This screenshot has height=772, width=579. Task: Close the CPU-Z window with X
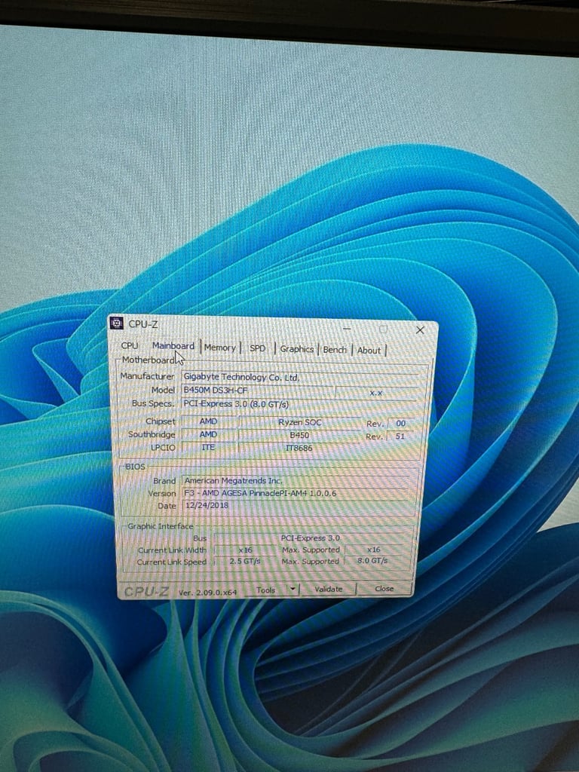click(420, 330)
